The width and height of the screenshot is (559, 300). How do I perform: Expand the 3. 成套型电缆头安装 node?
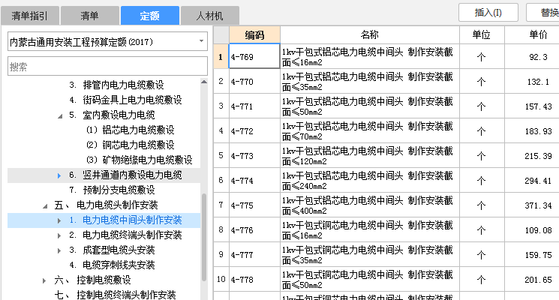click(59, 250)
